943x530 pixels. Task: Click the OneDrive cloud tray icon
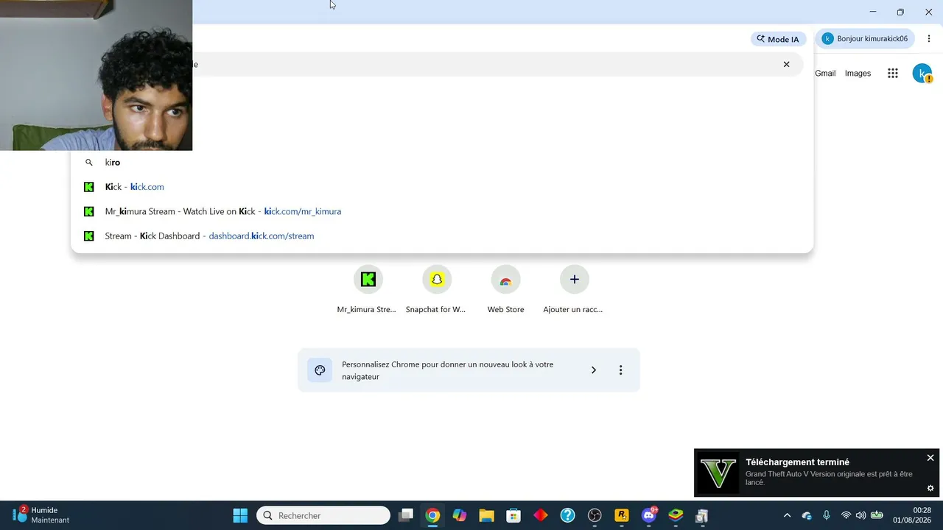807,515
